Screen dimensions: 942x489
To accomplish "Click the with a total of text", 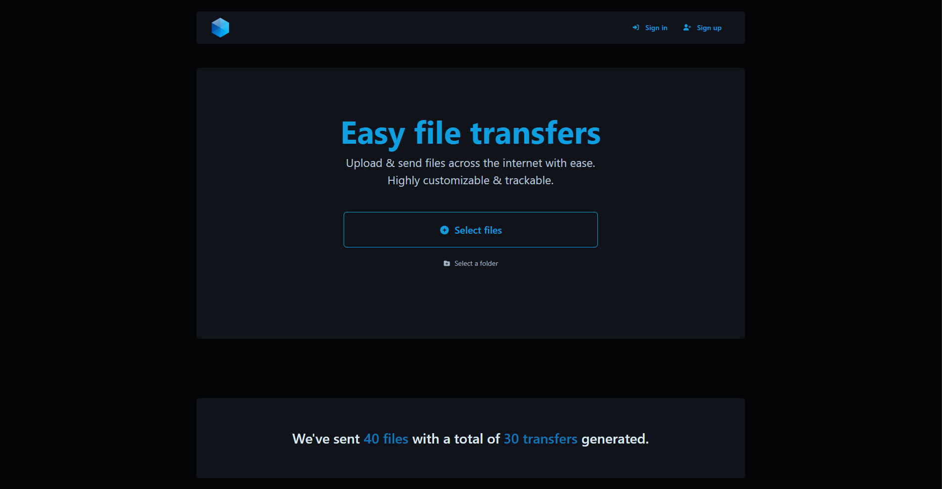I will [455, 439].
